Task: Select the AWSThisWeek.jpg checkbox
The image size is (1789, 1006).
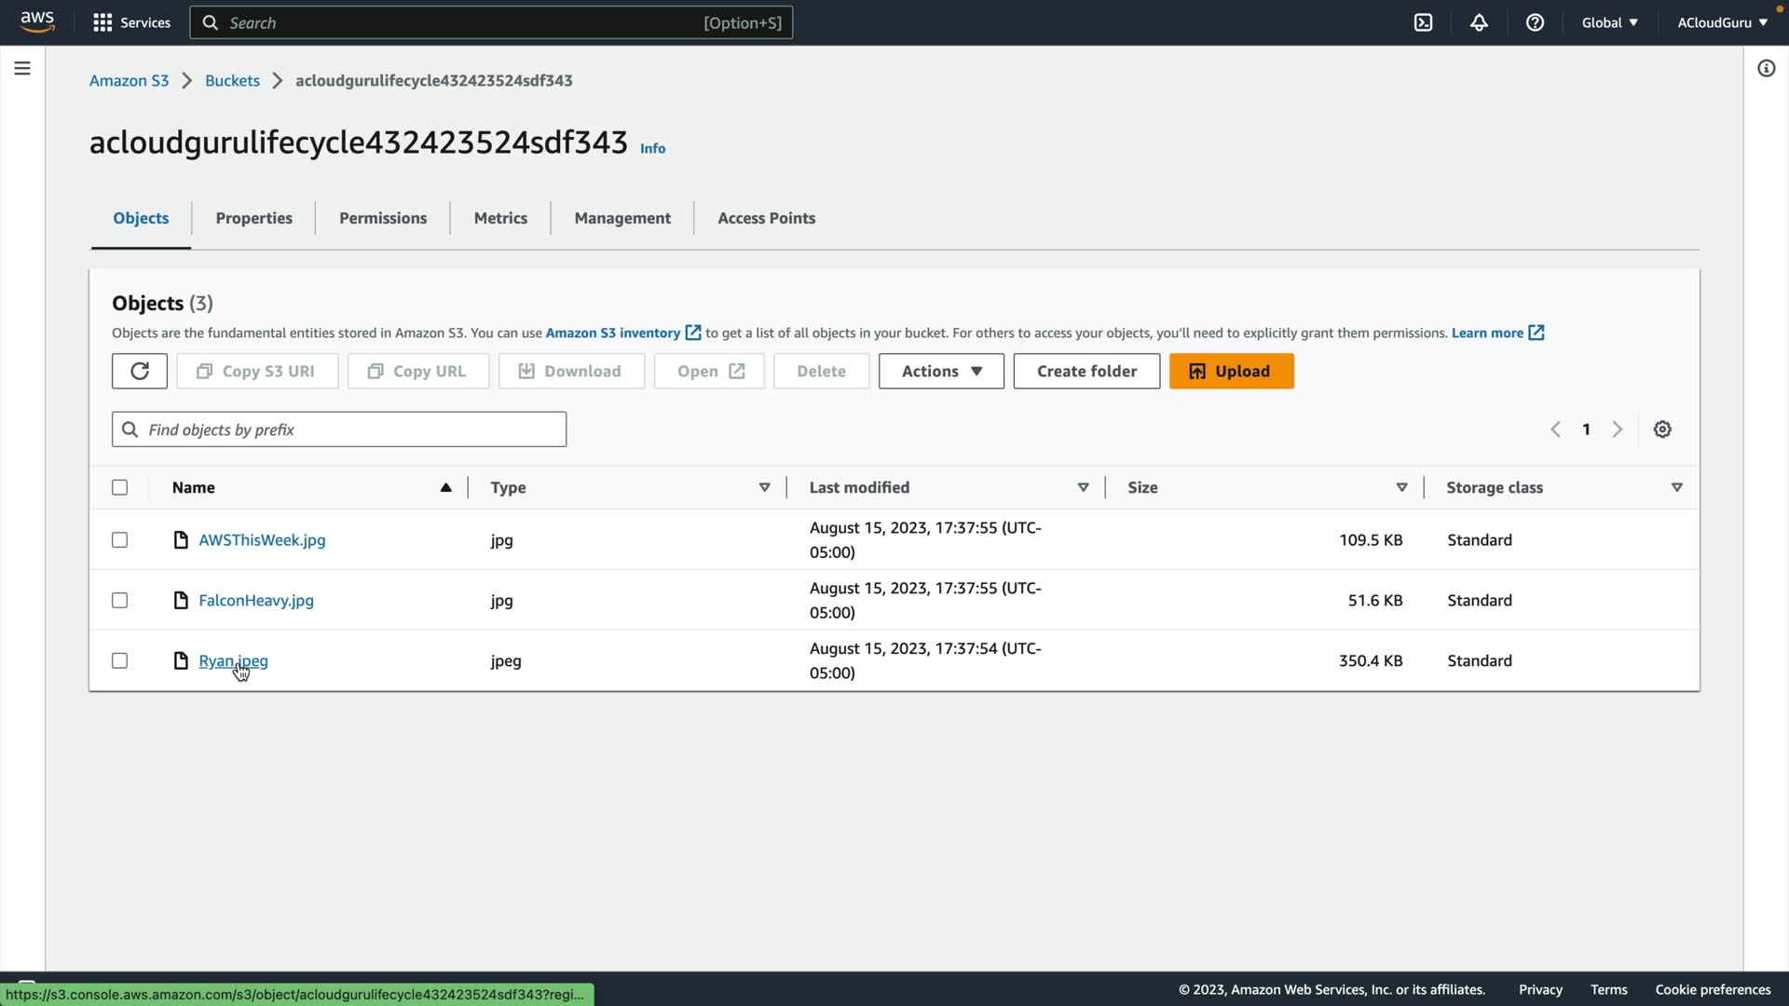Action: (x=119, y=540)
